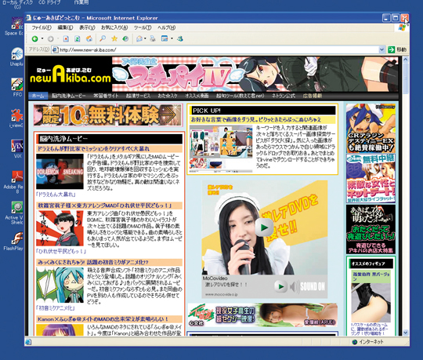This screenshot has height=360, width=423.
Task: Select the FlashPlay desktop icon
Action: pos(16,238)
